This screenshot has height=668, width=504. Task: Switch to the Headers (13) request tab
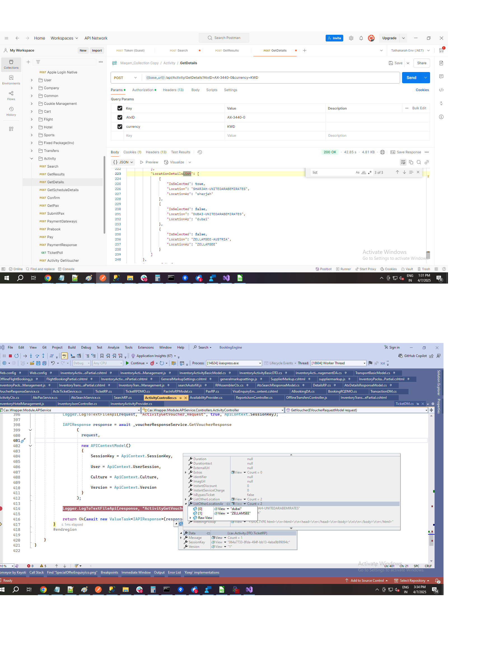[173, 90]
